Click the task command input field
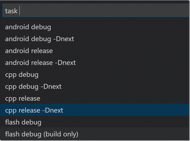The height and width of the screenshot is (141, 190). pos(96,11)
